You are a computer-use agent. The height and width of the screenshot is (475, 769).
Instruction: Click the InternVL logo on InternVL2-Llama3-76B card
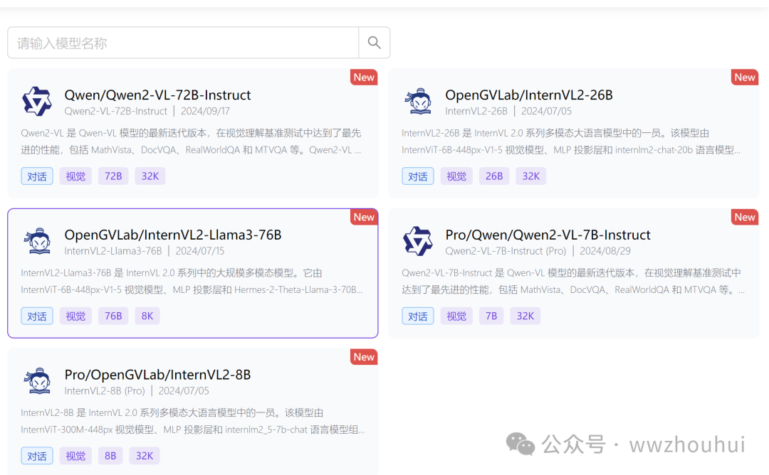coord(37,241)
